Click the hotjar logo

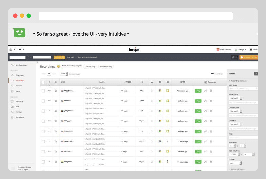134,50
